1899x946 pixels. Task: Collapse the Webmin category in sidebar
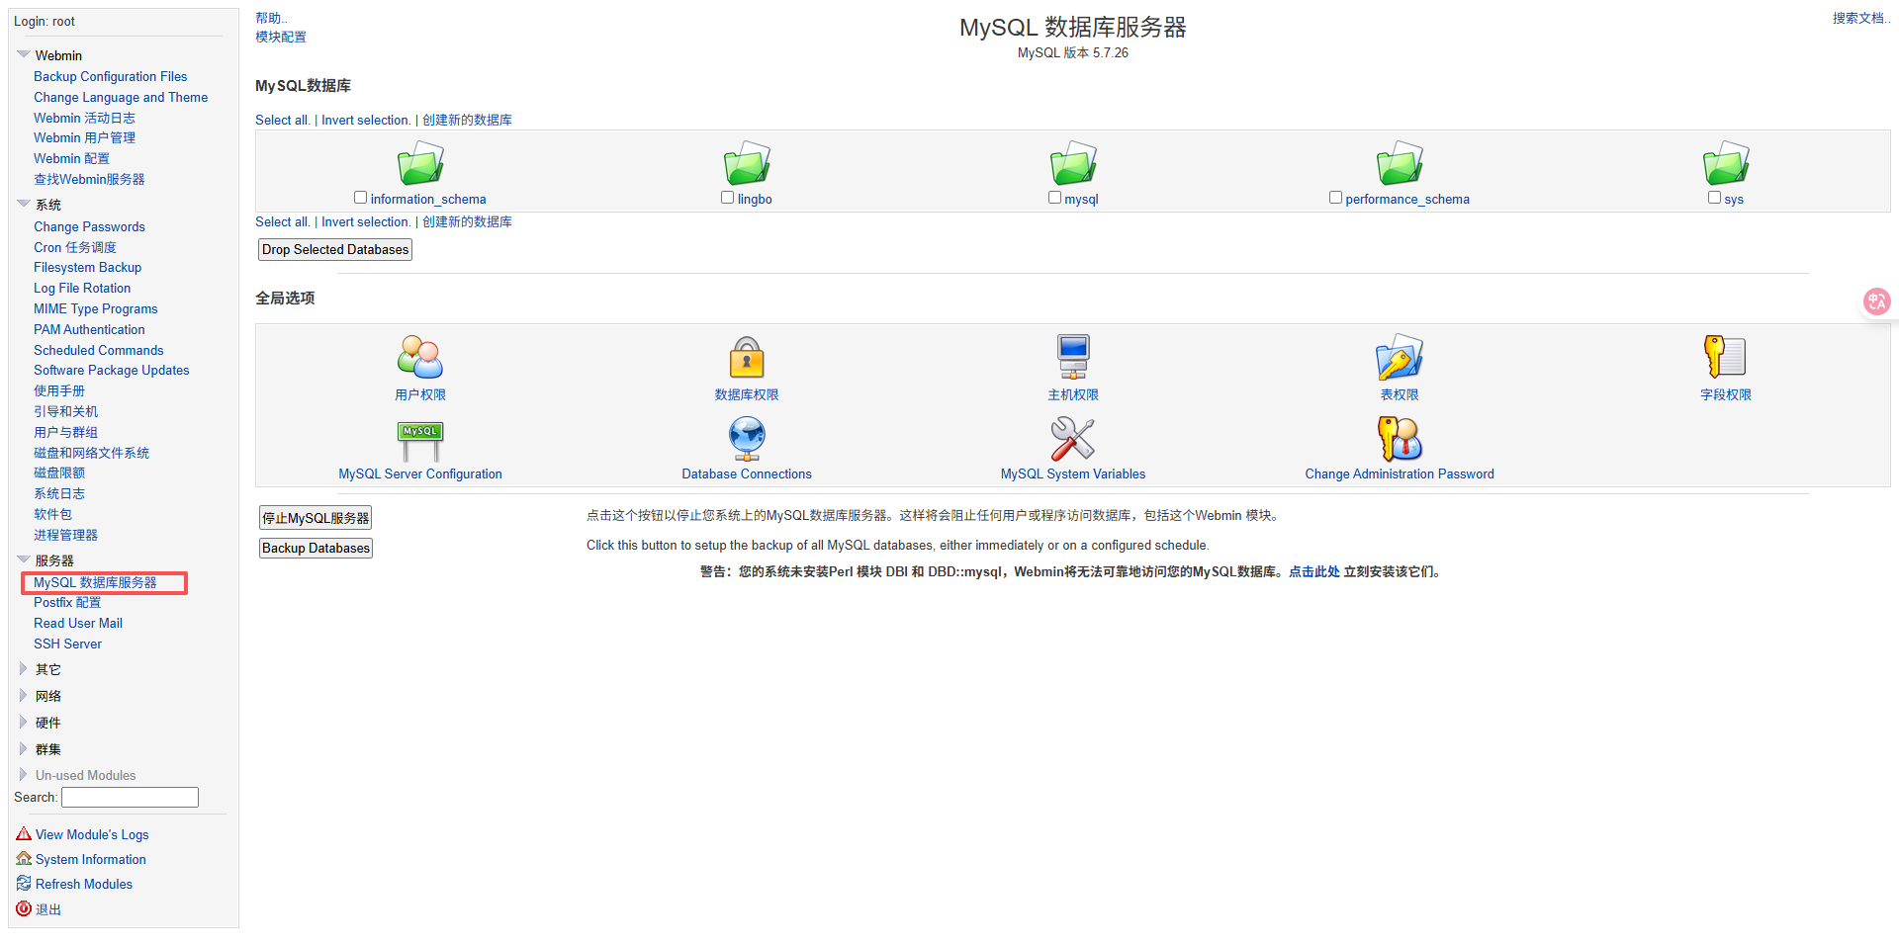pyautogui.click(x=24, y=54)
